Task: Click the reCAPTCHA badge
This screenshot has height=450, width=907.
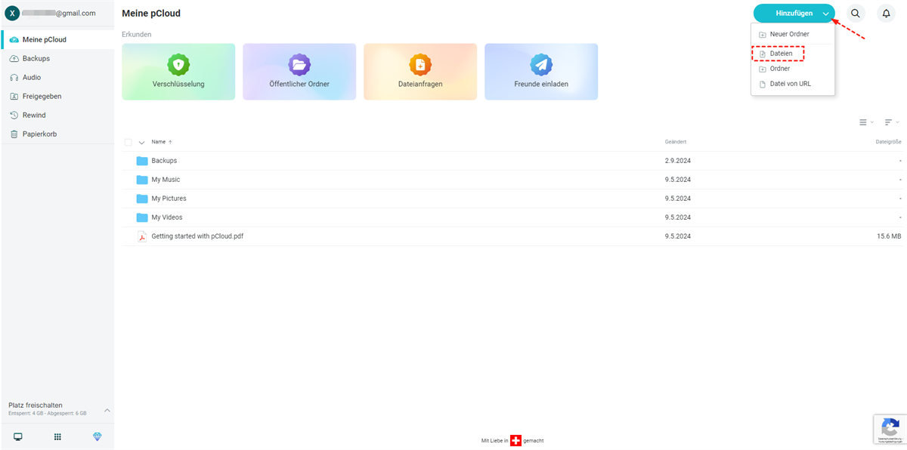Action: [890, 429]
